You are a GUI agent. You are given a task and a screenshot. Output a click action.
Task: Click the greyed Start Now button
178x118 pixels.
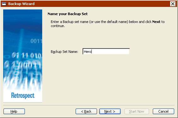pyautogui.click(x=136, y=111)
